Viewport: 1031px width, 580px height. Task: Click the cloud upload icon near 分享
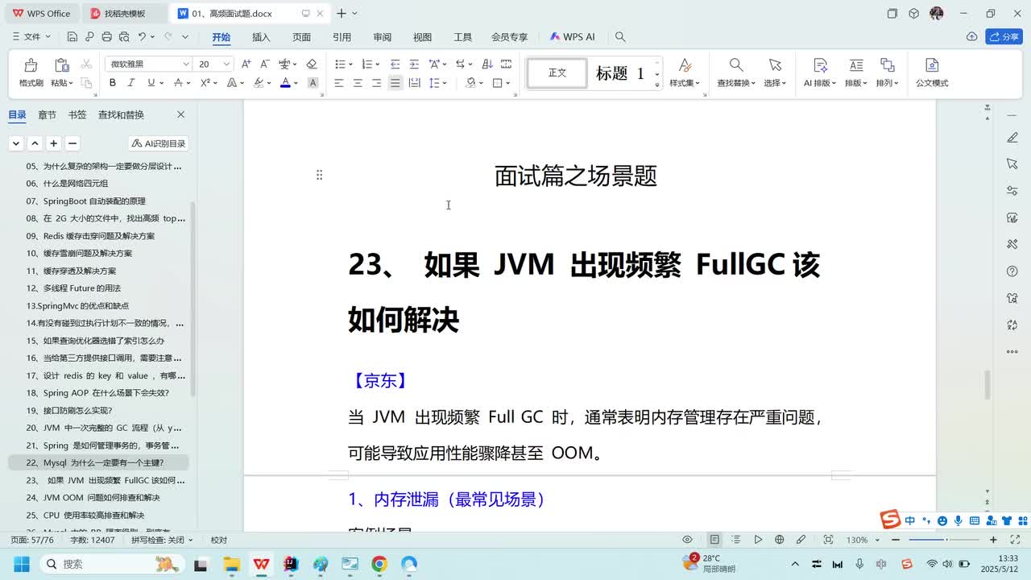(x=971, y=37)
